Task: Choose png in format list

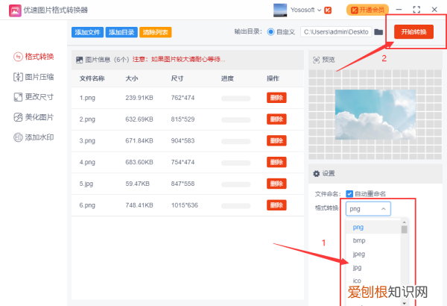Action: click(x=358, y=227)
